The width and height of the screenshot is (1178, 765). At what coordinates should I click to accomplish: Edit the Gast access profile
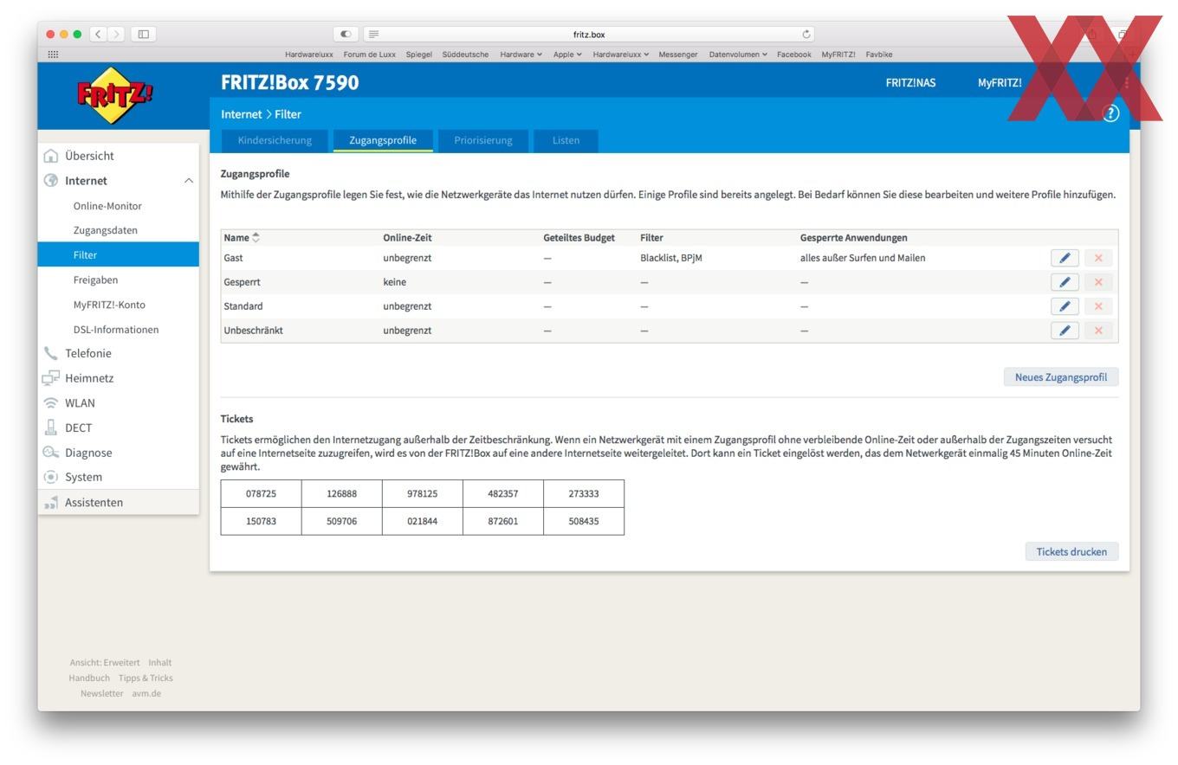click(1065, 258)
